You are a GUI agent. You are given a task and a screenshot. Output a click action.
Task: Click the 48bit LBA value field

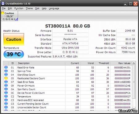pyautogui.click(x=126, y=43)
